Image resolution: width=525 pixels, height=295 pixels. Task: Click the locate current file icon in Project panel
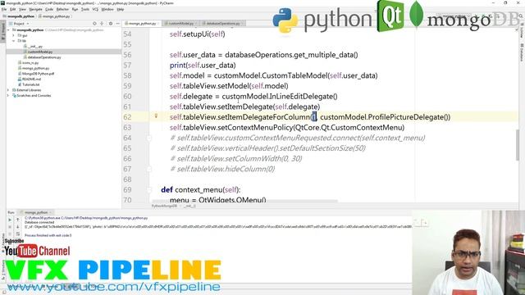click(94, 24)
